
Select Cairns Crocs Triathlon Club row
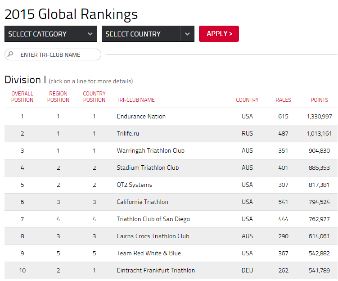click(171, 236)
